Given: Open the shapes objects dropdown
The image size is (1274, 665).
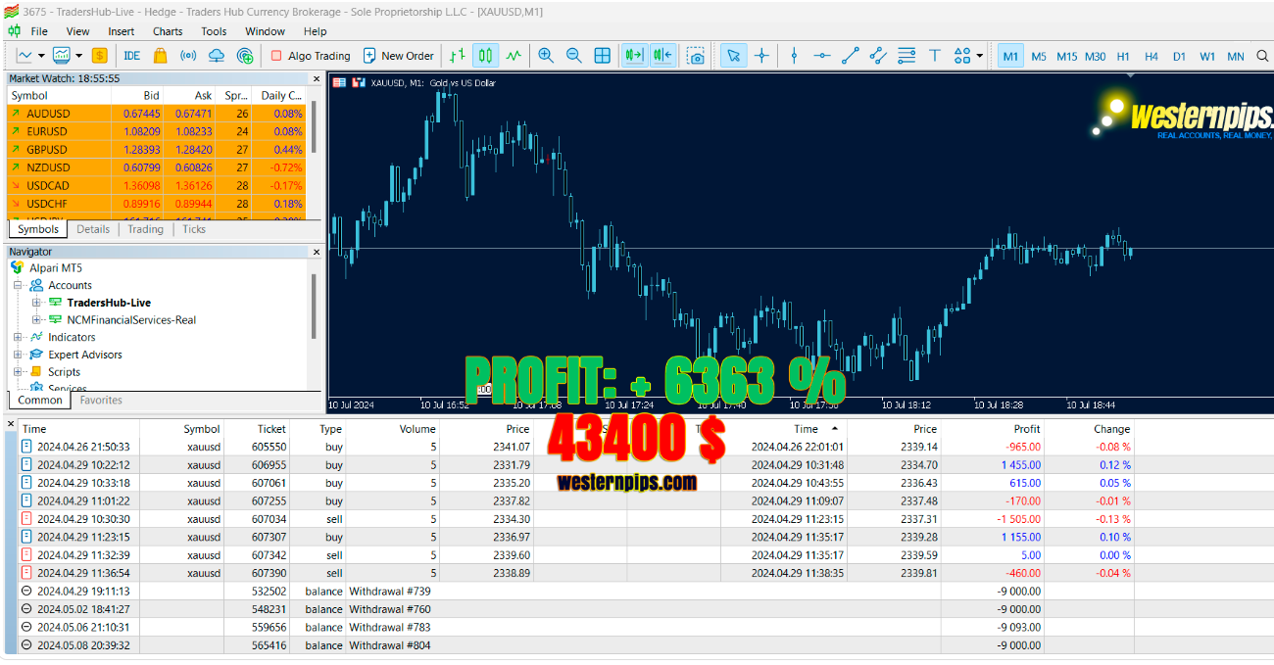Looking at the screenshot, I should coord(979,56).
